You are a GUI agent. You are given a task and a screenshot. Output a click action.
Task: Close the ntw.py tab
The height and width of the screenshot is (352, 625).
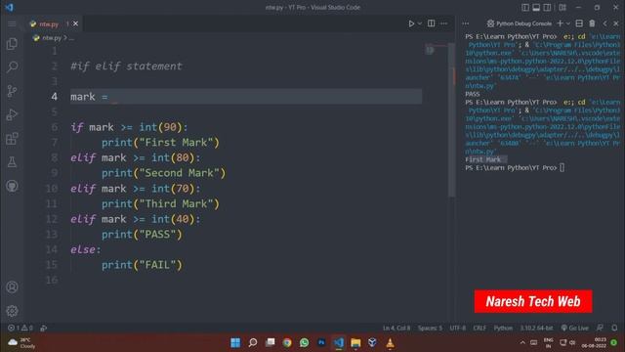[x=75, y=23]
